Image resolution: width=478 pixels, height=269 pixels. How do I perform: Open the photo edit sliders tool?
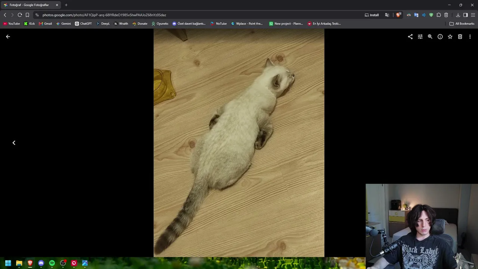[x=420, y=37]
